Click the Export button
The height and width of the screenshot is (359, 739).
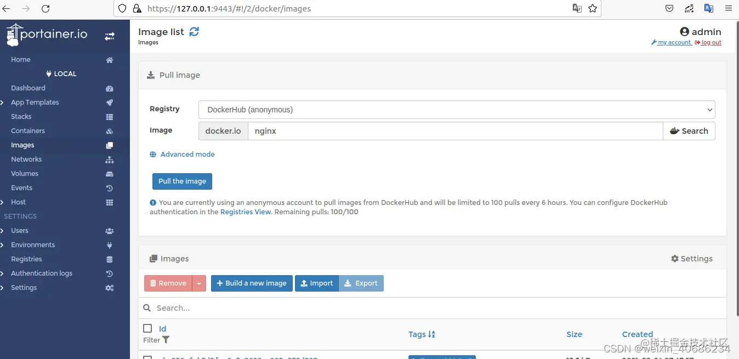coord(361,283)
